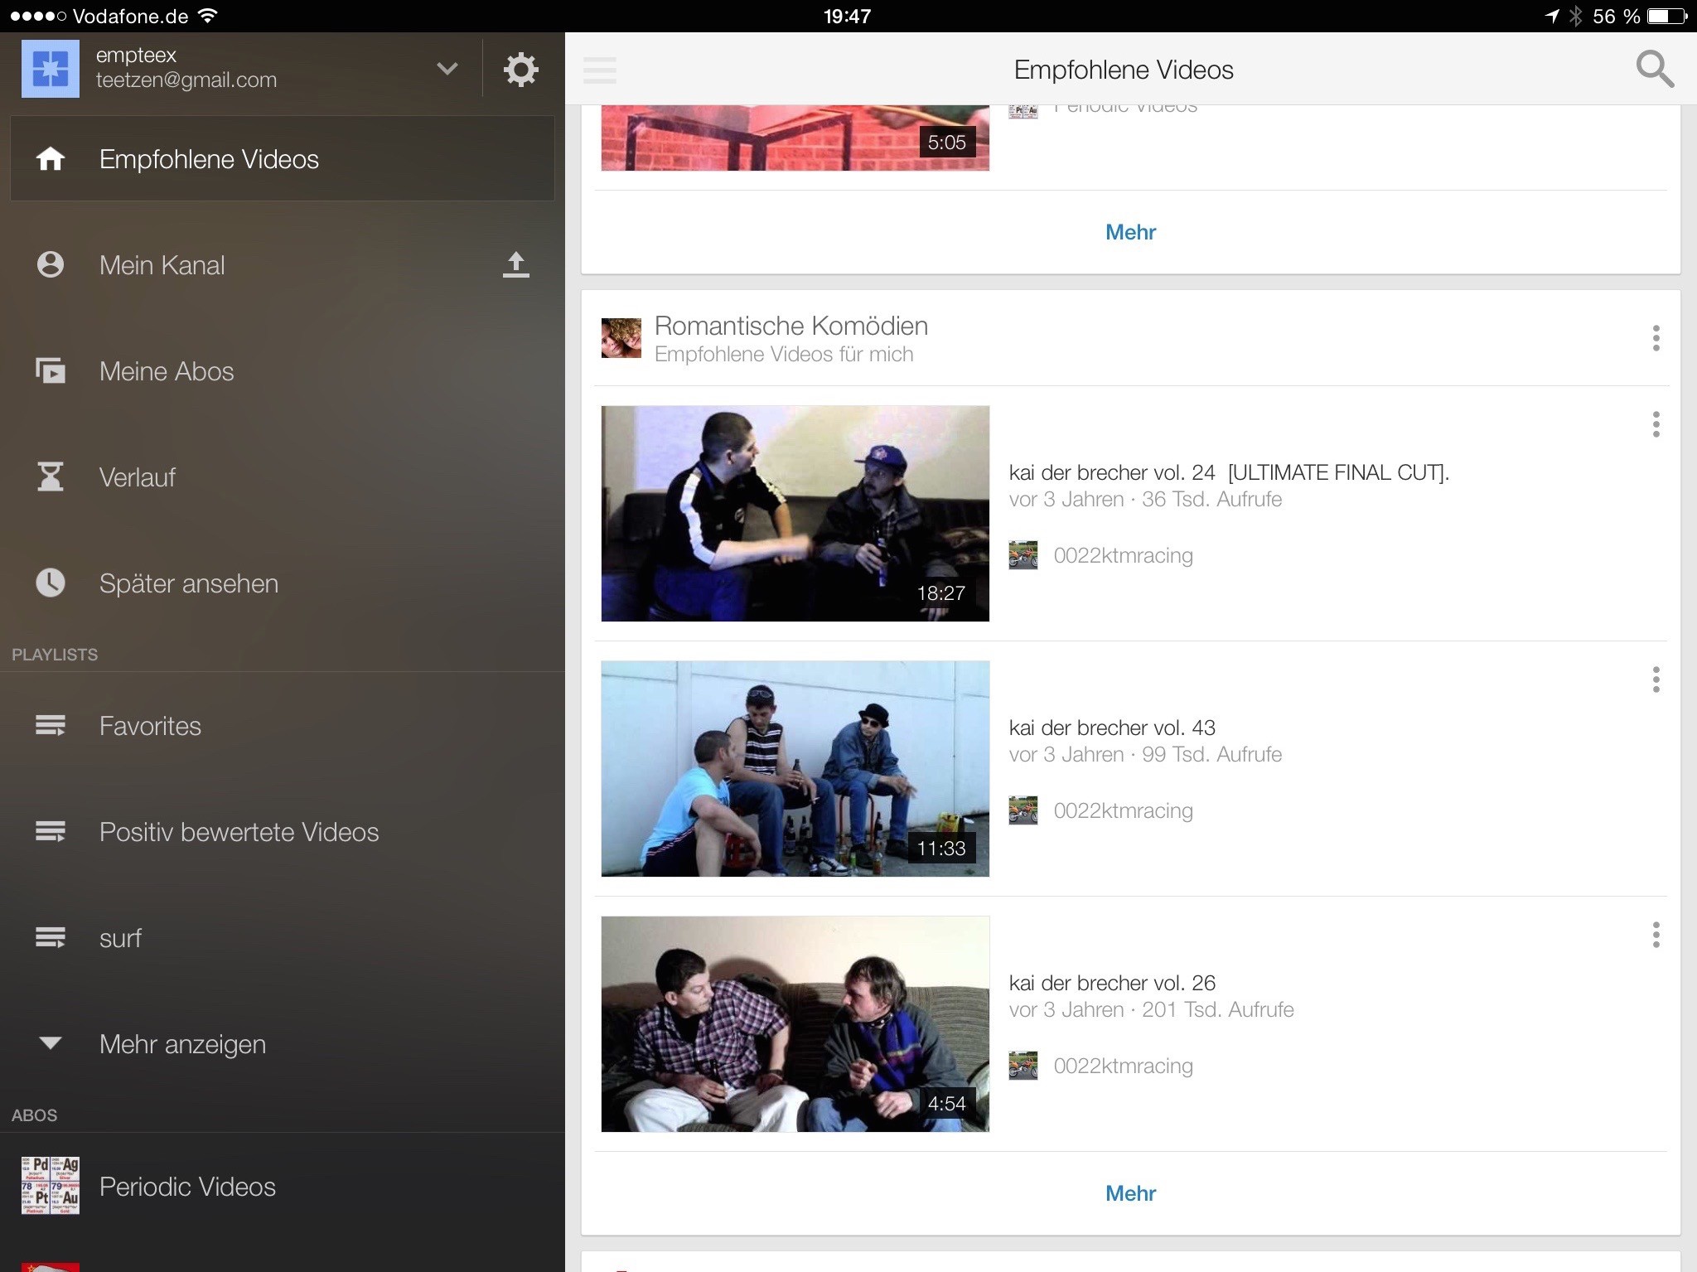Tap the location arrow in status bar

coord(1551,16)
